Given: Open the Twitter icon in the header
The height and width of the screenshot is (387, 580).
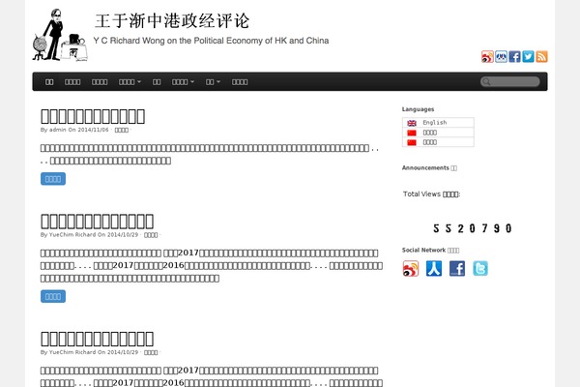Looking at the screenshot, I should click(528, 57).
